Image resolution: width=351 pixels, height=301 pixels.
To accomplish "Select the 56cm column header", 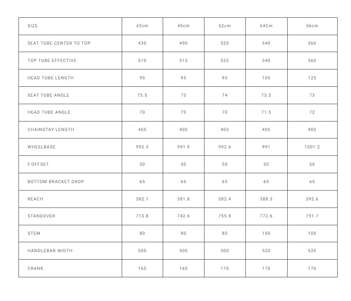I will [x=312, y=26].
